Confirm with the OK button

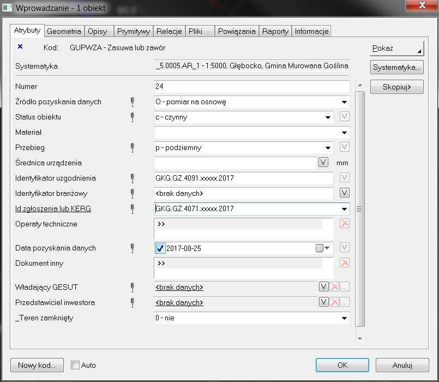(x=342, y=365)
